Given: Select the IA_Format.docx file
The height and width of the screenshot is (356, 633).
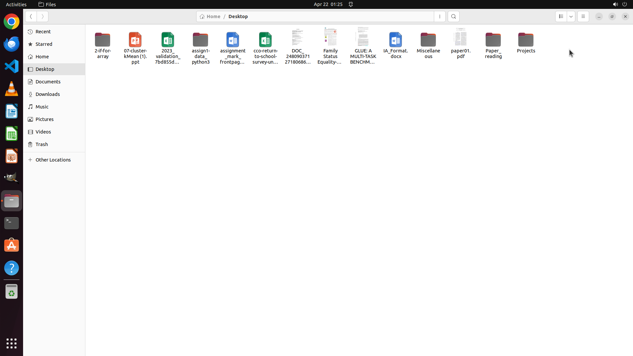Looking at the screenshot, I should coord(396,40).
